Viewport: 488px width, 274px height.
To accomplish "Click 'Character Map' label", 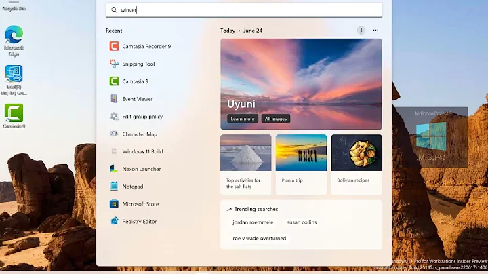I will pos(140,134).
